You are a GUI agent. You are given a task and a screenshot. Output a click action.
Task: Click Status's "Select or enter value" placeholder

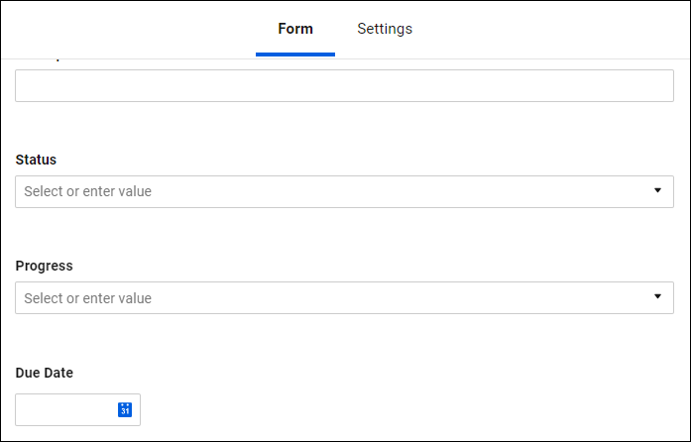(x=87, y=191)
